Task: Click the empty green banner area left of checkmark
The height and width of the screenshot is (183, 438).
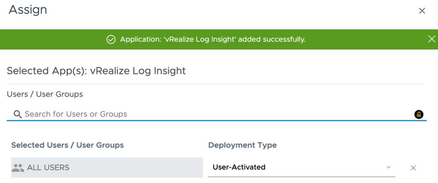Action: (x=51, y=40)
